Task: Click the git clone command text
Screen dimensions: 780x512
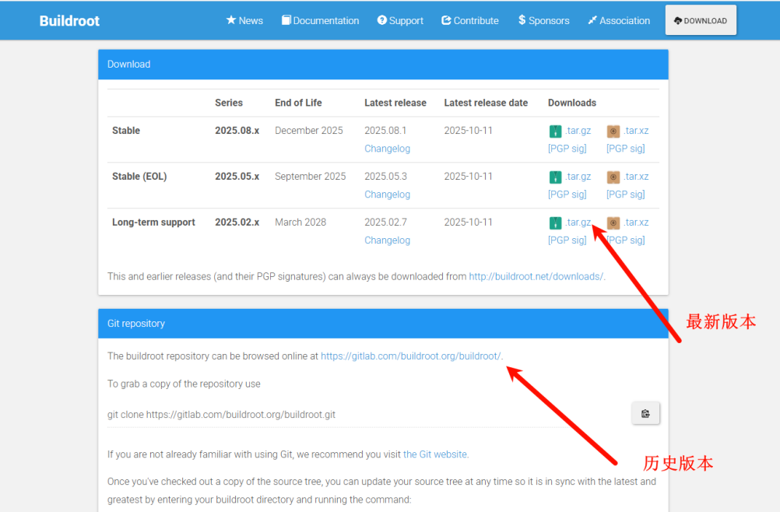Action: 221,415
